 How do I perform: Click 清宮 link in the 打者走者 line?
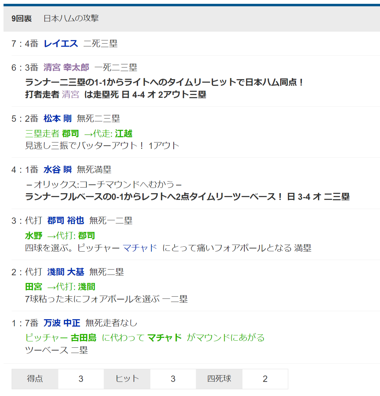point(71,95)
